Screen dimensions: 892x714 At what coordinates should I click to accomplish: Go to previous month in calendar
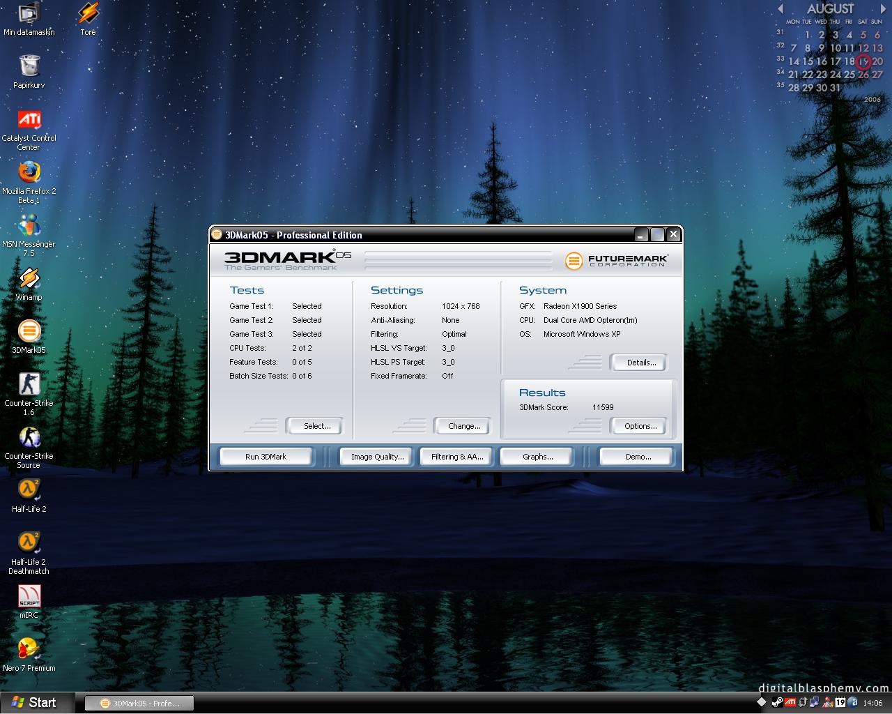coord(780,8)
